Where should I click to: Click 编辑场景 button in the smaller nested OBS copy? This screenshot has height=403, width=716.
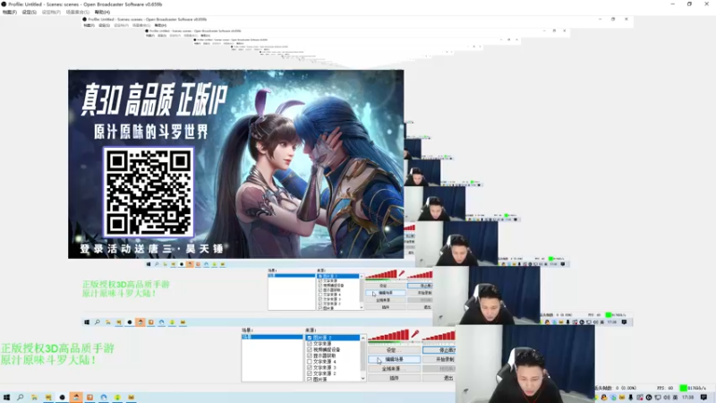386,293
